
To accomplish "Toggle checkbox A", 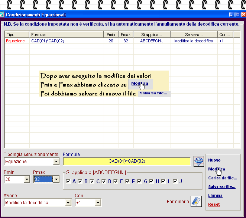I will tap(68, 182).
